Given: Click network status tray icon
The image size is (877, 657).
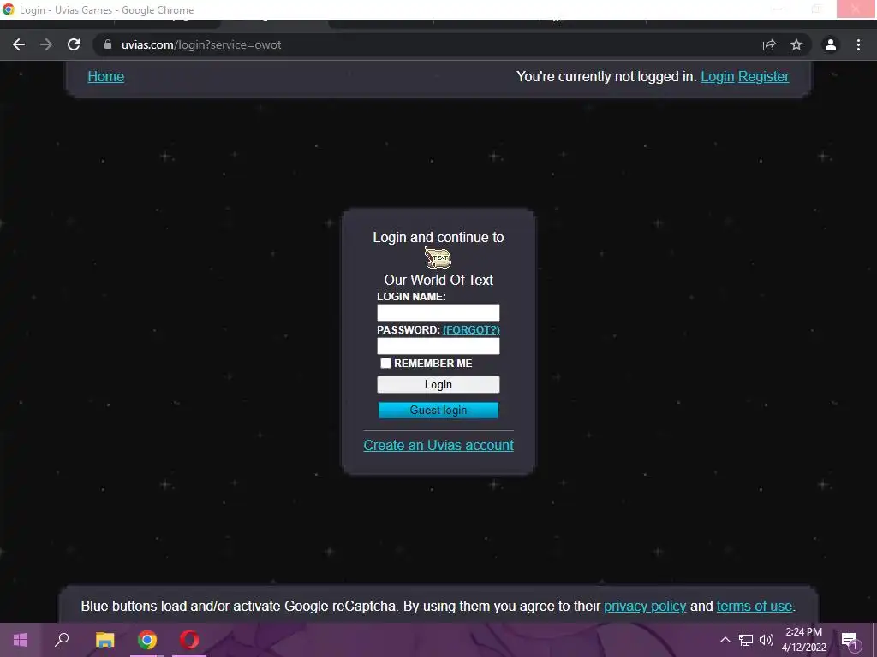Looking at the screenshot, I should pos(746,640).
